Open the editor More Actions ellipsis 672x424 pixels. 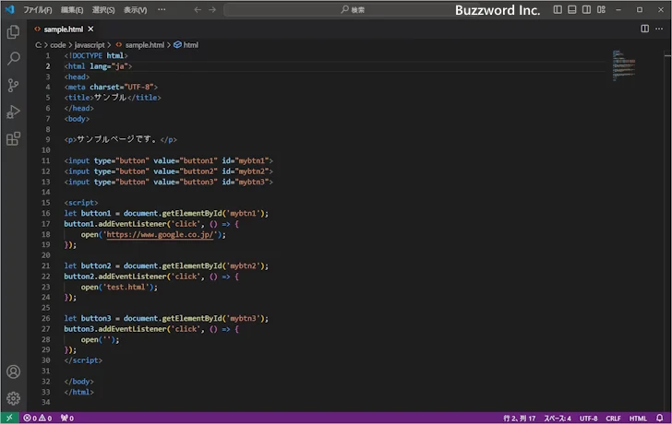pos(659,29)
